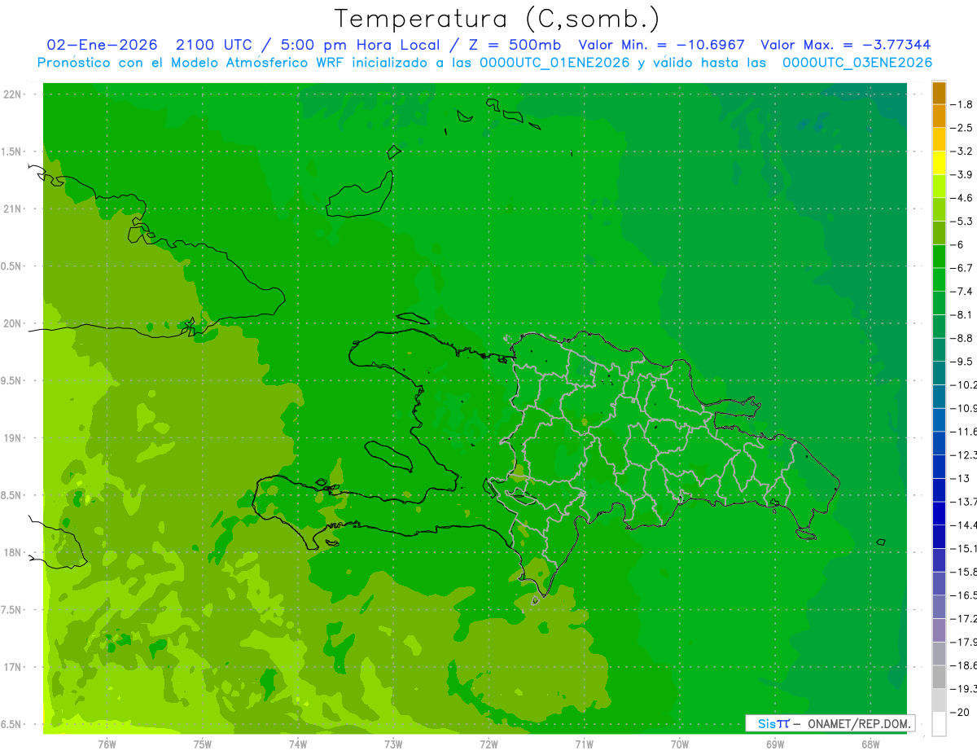Click the '-3.2' colorbar value

coord(962,151)
